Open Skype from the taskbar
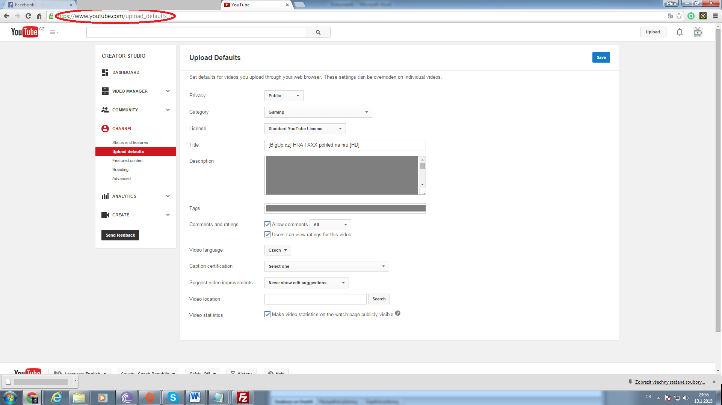 click(x=173, y=397)
